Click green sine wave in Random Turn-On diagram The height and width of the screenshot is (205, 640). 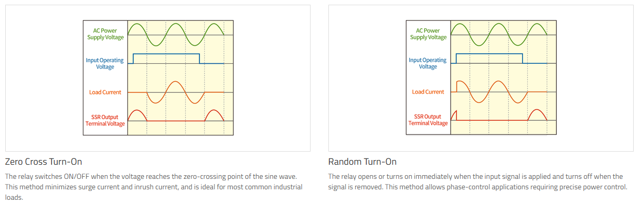coord(499,35)
